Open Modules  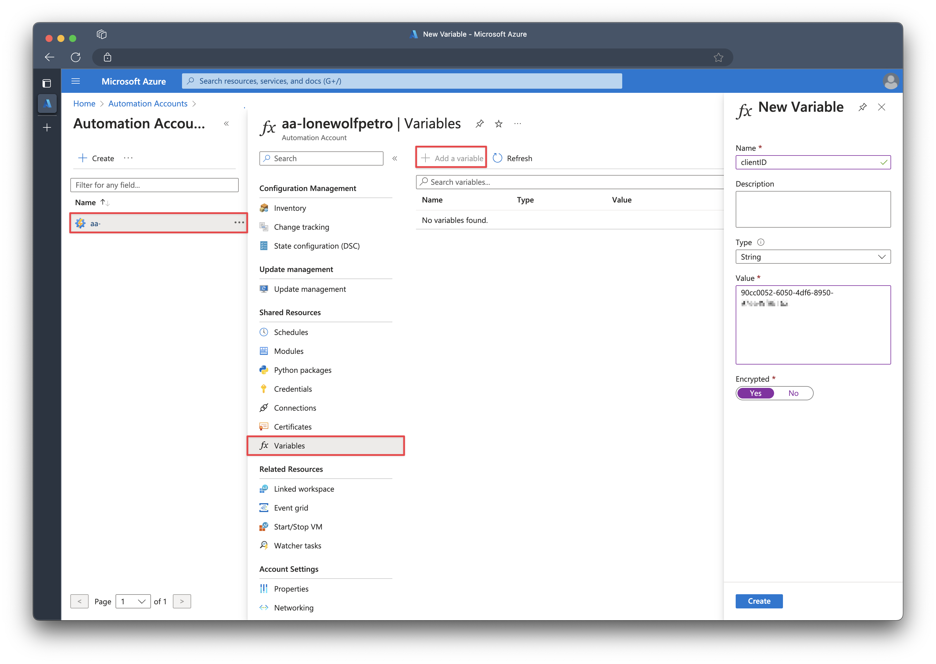click(x=288, y=351)
